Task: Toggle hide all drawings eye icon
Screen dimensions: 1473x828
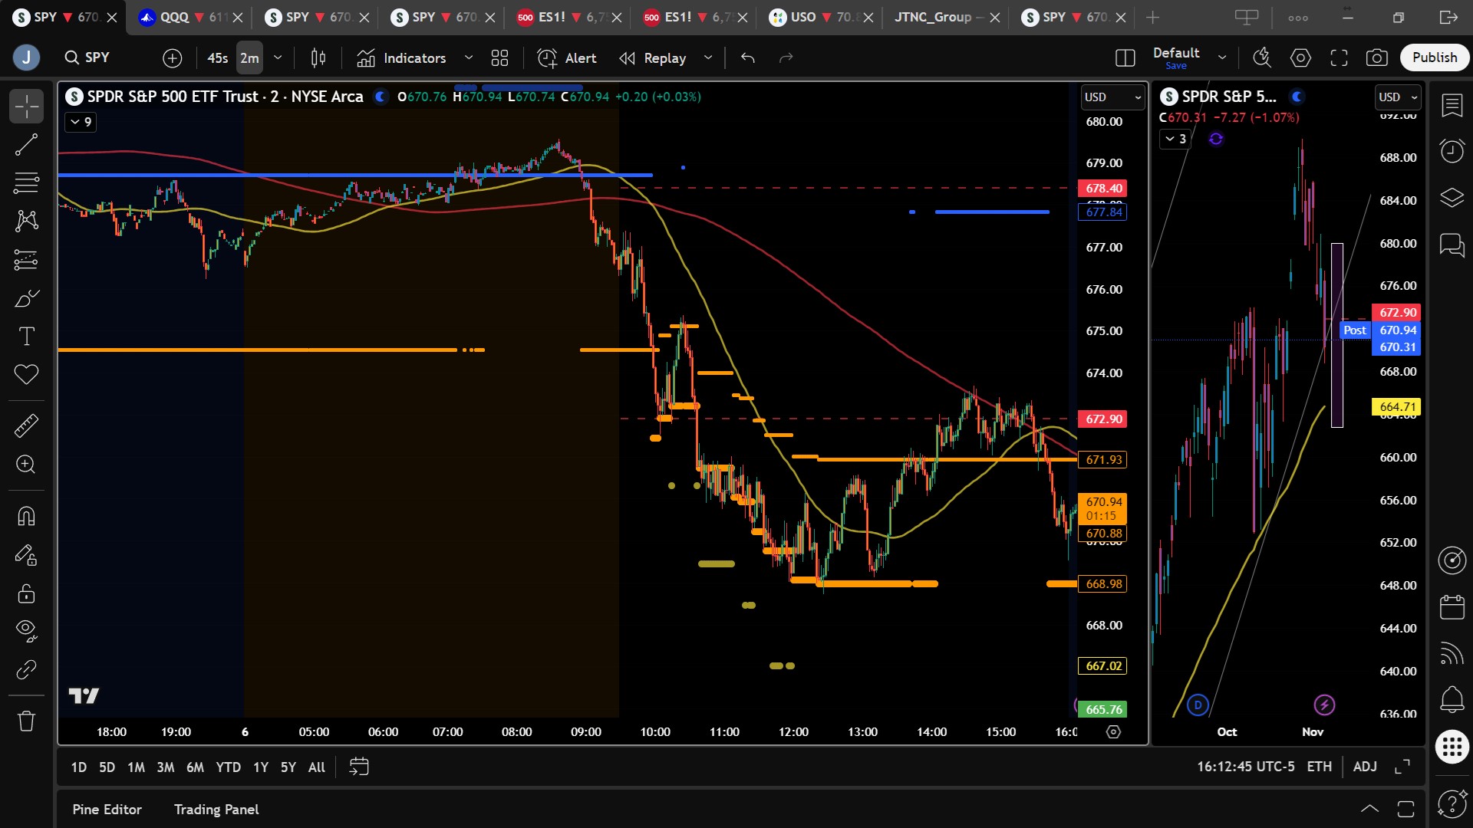Action: pyautogui.click(x=26, y=630)
